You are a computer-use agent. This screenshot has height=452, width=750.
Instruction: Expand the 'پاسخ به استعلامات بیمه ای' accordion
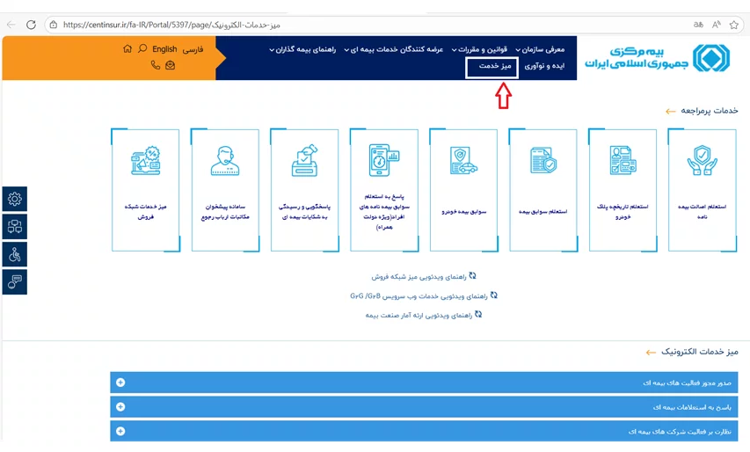[424, 407]
